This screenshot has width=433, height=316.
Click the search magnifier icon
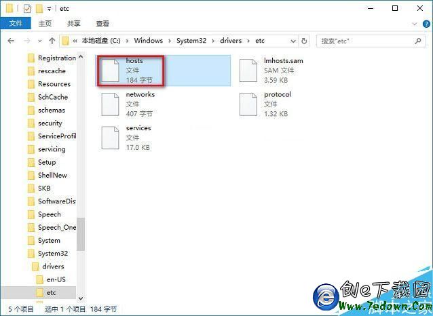point(418,41)
